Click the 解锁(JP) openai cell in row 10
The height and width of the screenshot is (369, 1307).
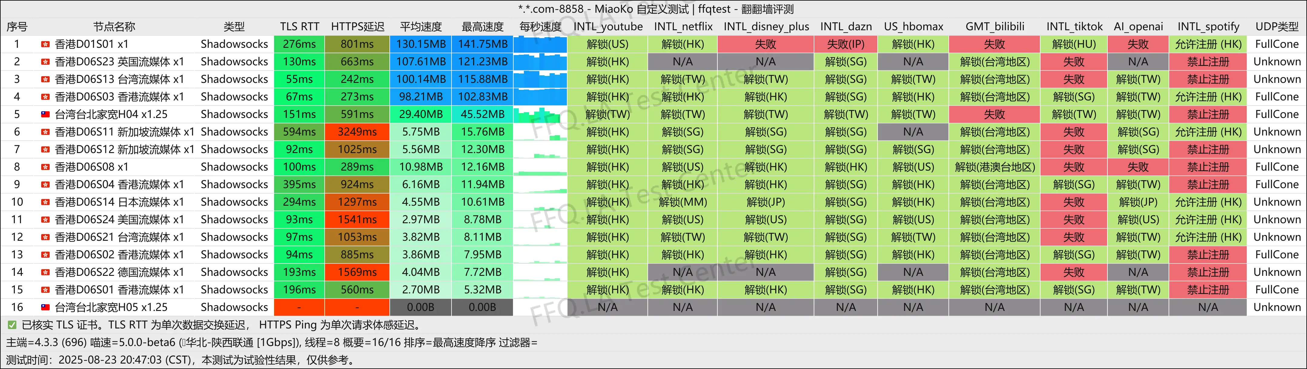1138,202
